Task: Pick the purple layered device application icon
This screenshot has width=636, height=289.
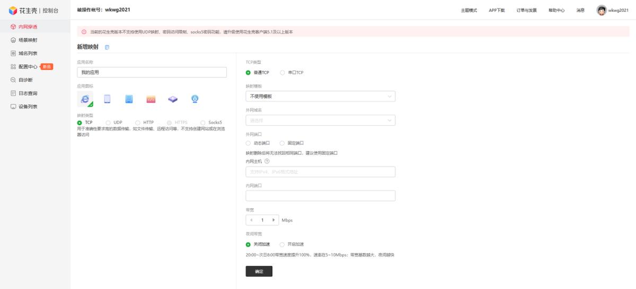Action: [173, 99]
